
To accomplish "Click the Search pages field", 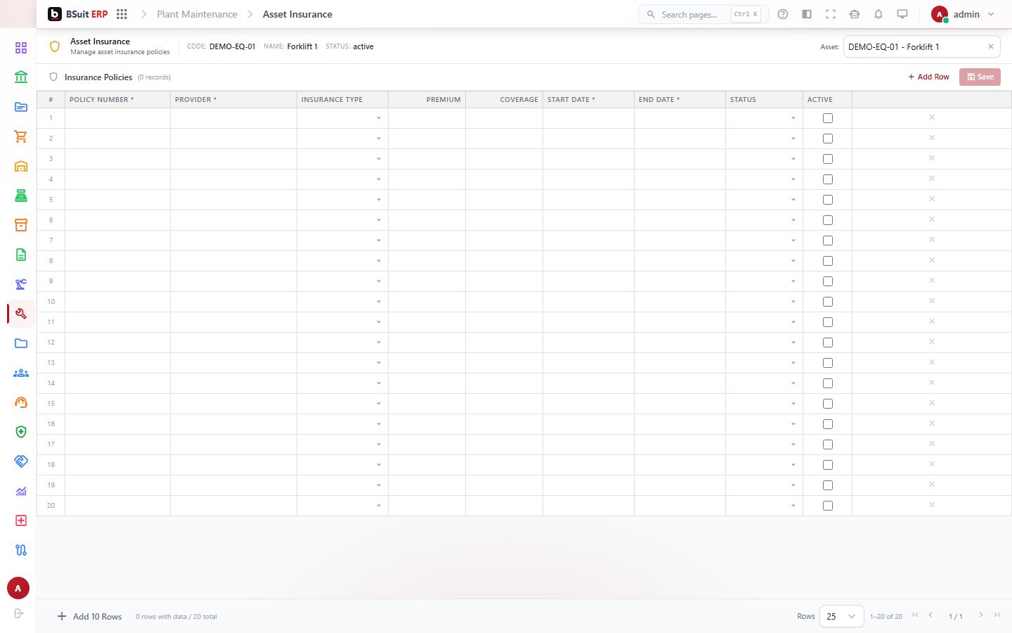I will pyautogui.click(x=703, y=14).
